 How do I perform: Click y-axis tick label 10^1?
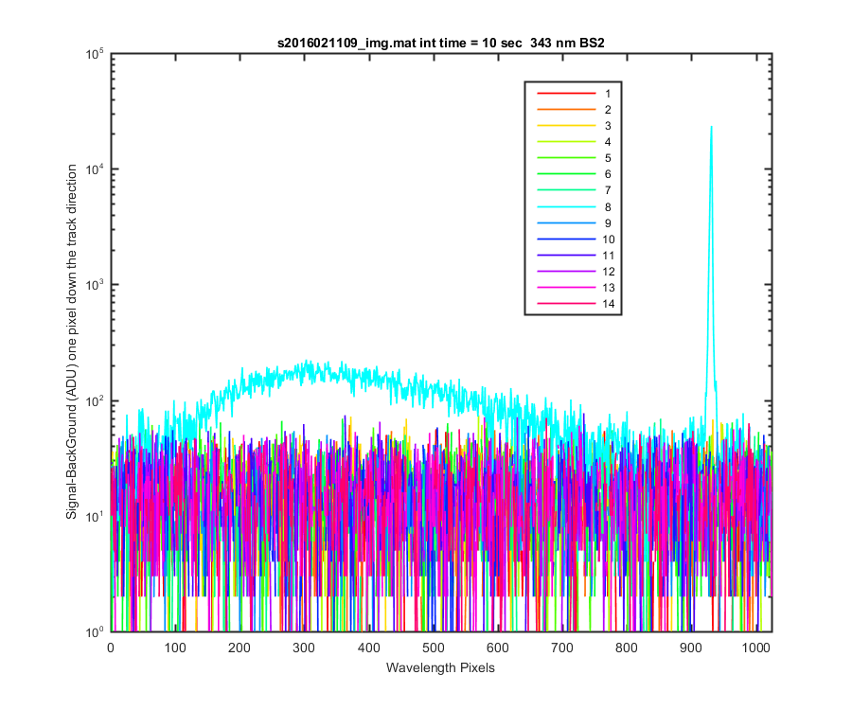coord(95,517)
